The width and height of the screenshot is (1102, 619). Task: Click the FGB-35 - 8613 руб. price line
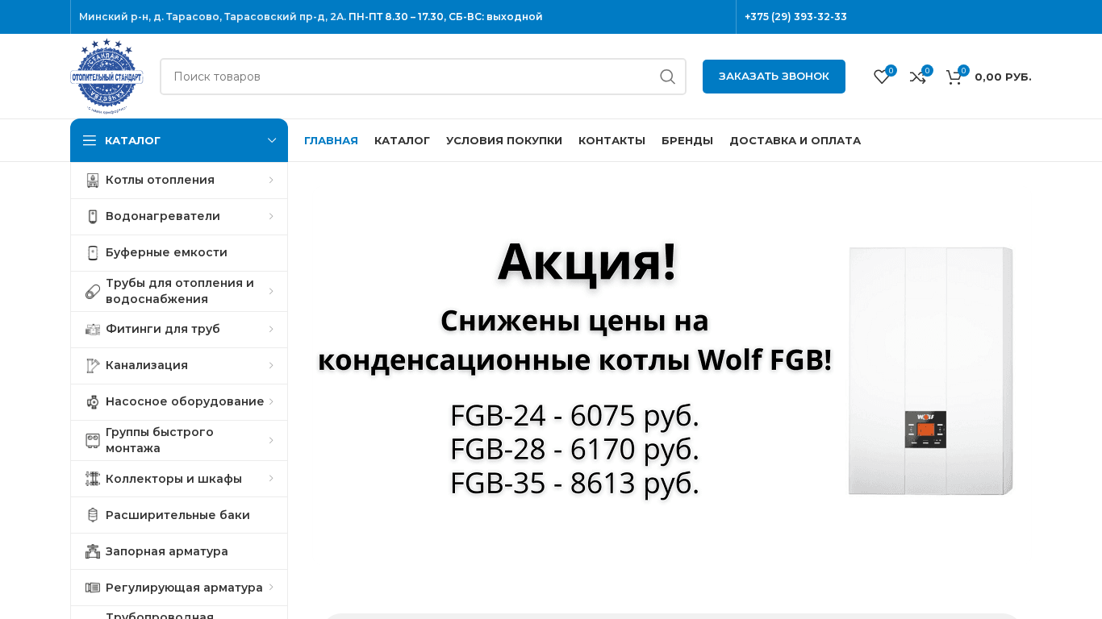pos(574,483)
